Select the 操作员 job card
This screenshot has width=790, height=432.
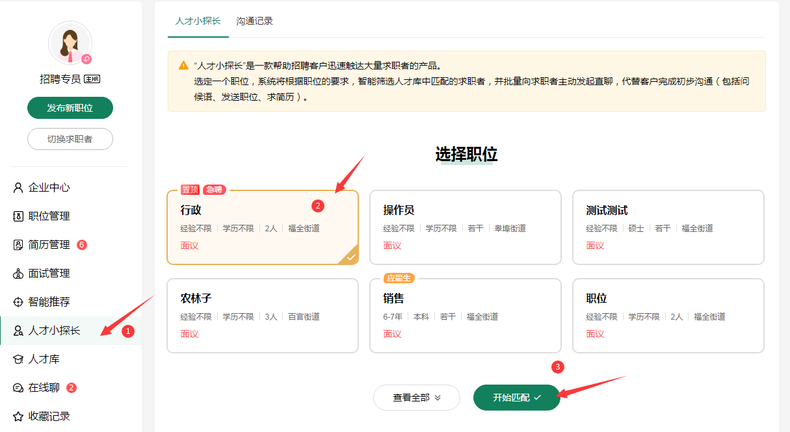pos(465,227)
